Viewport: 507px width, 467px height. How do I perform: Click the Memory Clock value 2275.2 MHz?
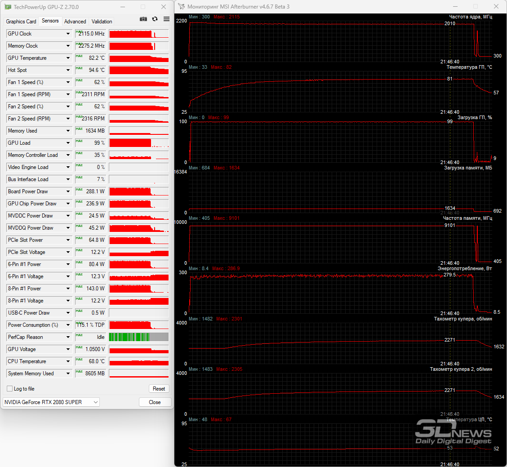click(x=90, y=46)
